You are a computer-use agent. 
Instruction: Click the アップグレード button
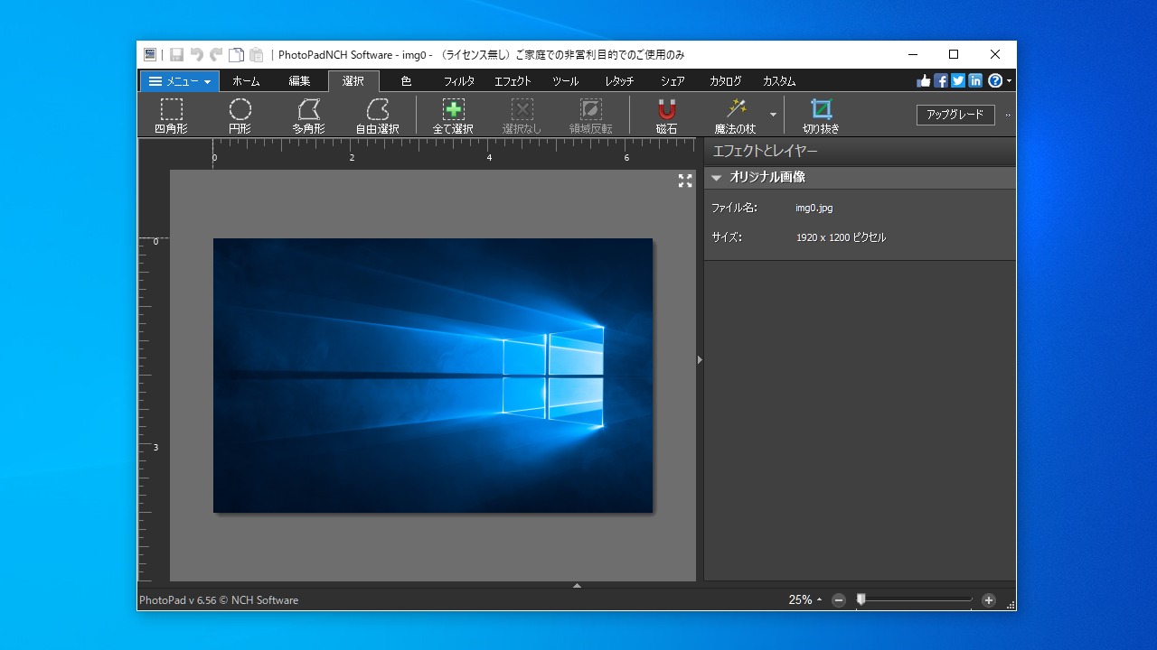pyautogui.click(x=955, y=115)
